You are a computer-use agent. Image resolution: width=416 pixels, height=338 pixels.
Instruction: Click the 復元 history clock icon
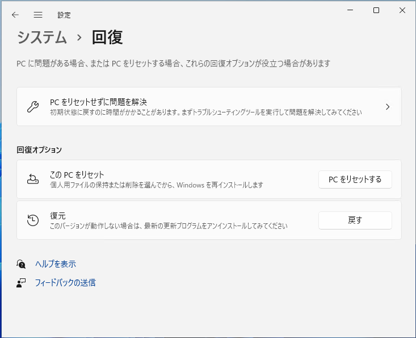tap(33, 220)
